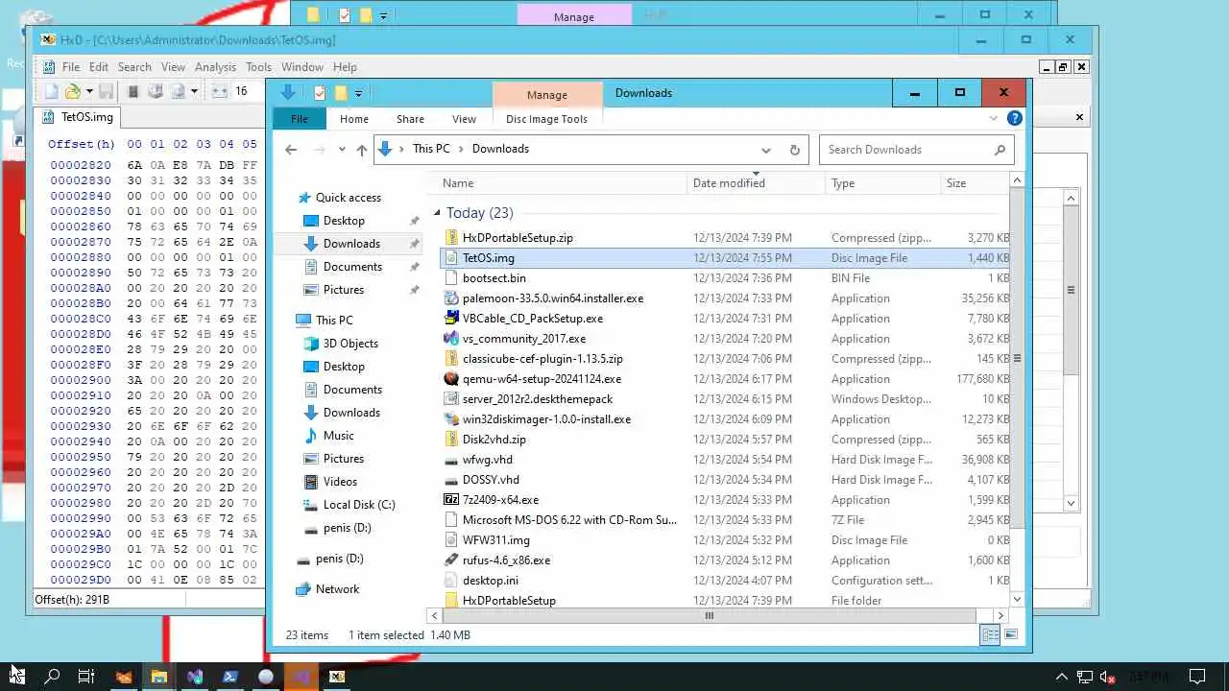The height and width of the screenshot is (691, 1229).
Task: Click the Explorer horizontal scrollbar
Action: 710,616
